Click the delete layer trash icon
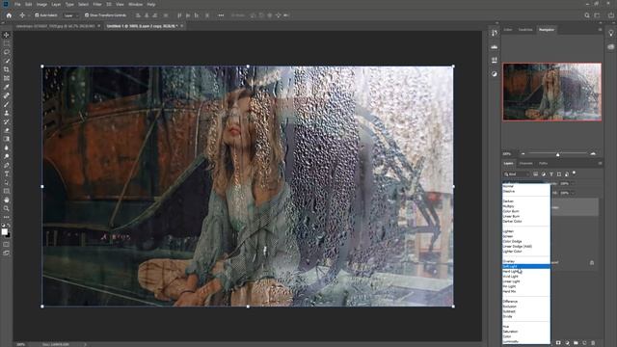The width and height of the screenshot is (617, 347). 594,343
